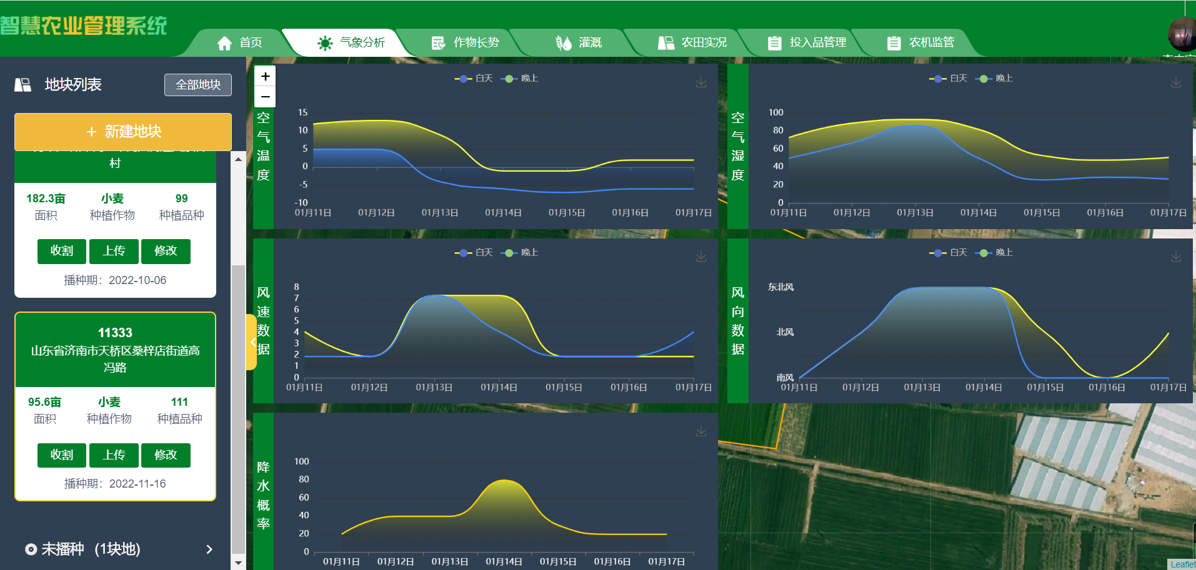Select the plot card titled 11333

[115, 406]
